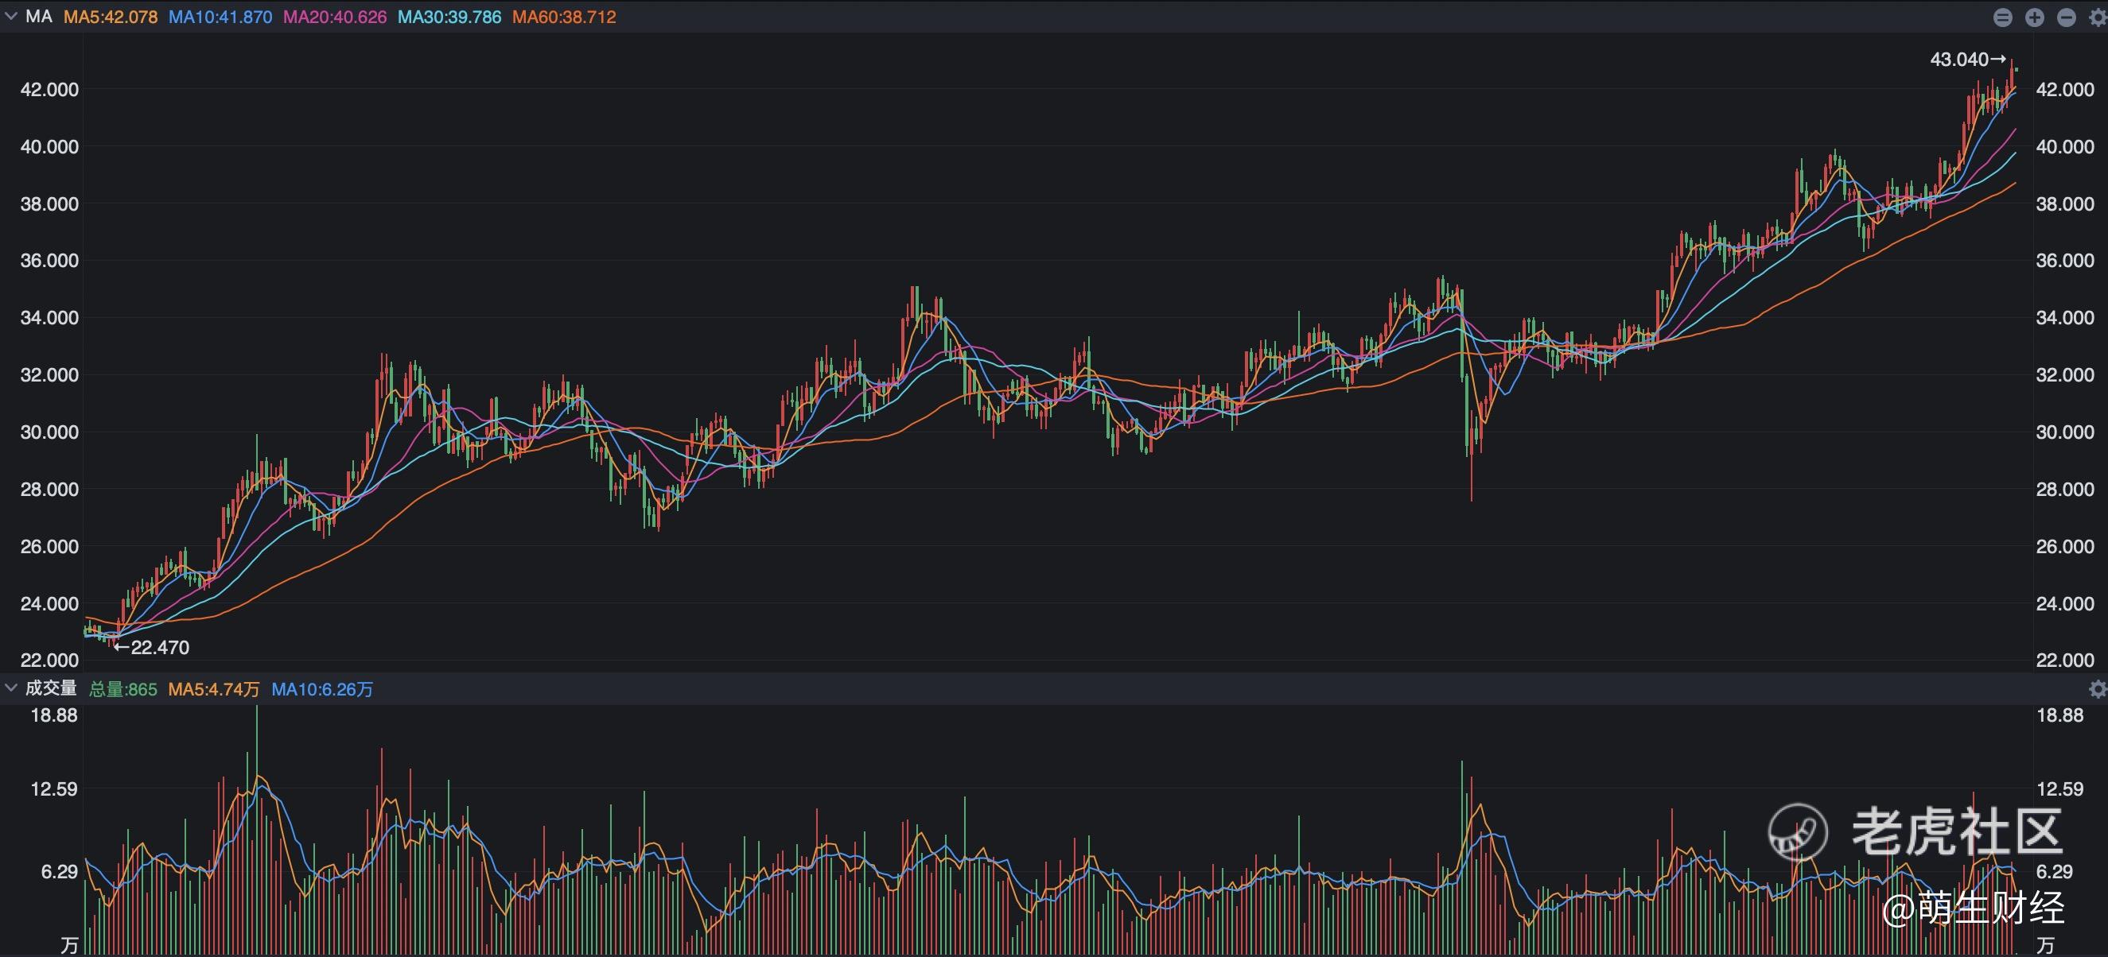
Task: Click the 总量:865 total volume label
Action: tap(123, 689)
